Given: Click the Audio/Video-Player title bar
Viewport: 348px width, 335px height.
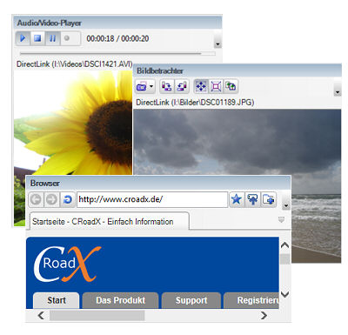Looking at the screenshot, I should (117, 23).
